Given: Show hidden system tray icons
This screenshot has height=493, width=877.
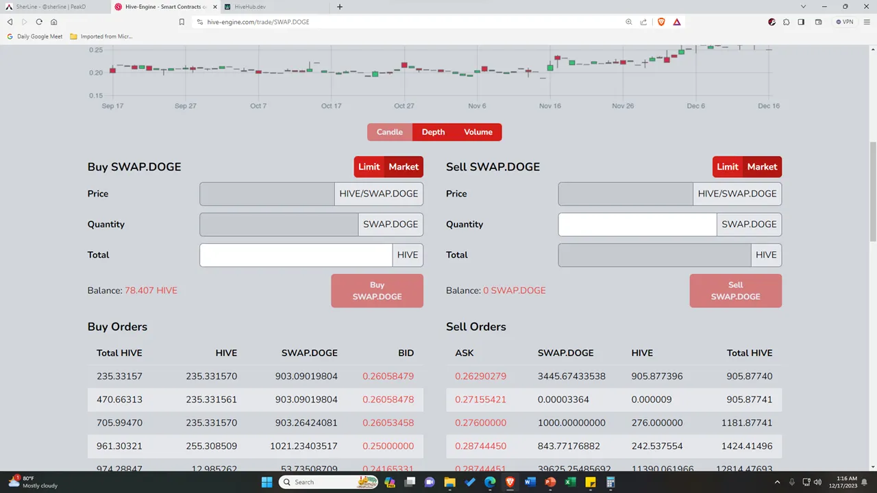Looking at the screenshot, I should click(777, 482).
